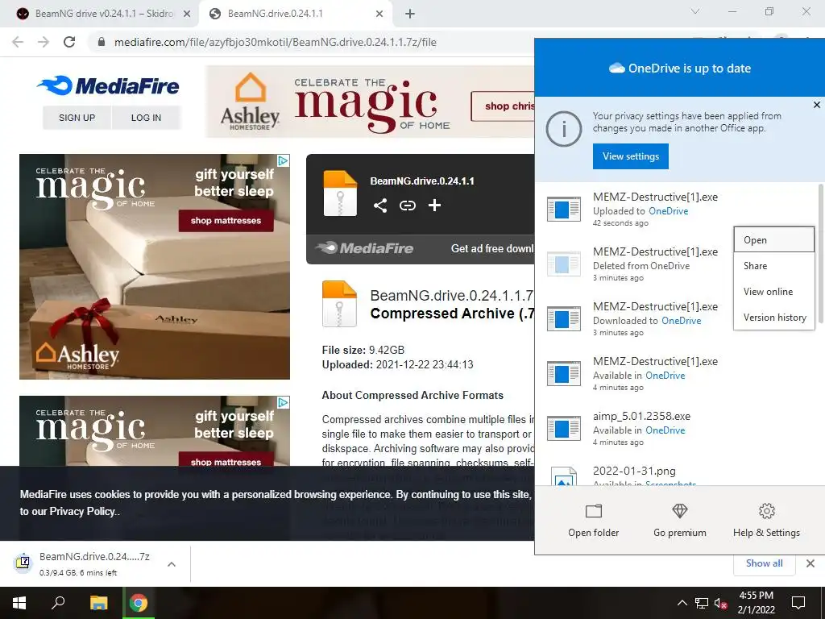The height and width of the screenshot is (619, 825).
Task: Open the Windows Start menu
Action: click(x=19, y=603)
